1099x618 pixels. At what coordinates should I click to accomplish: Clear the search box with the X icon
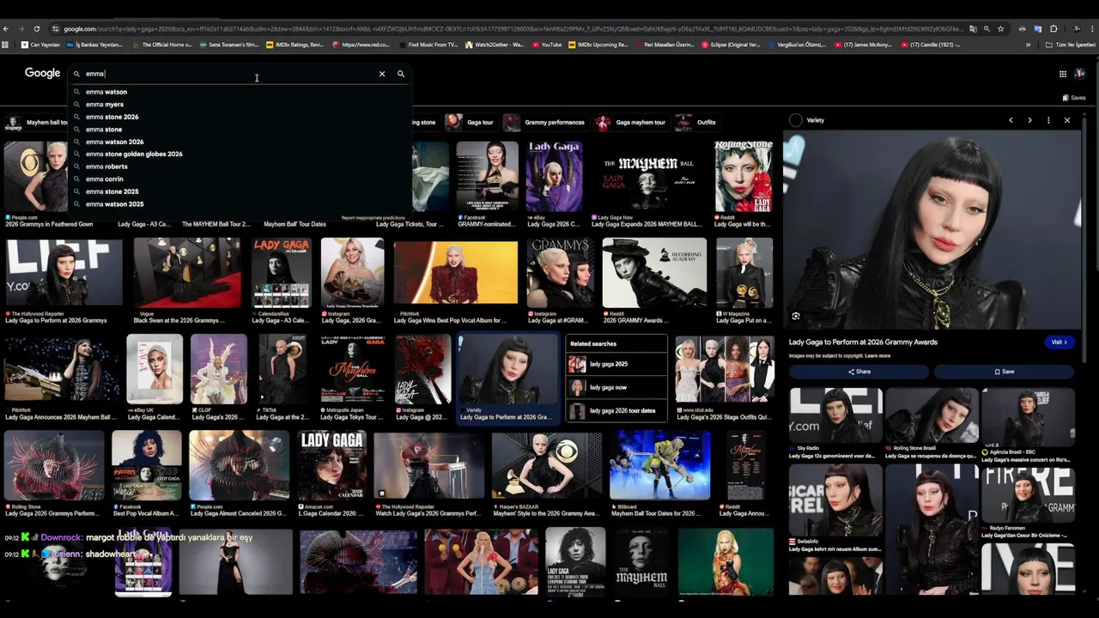pos(382,74)
